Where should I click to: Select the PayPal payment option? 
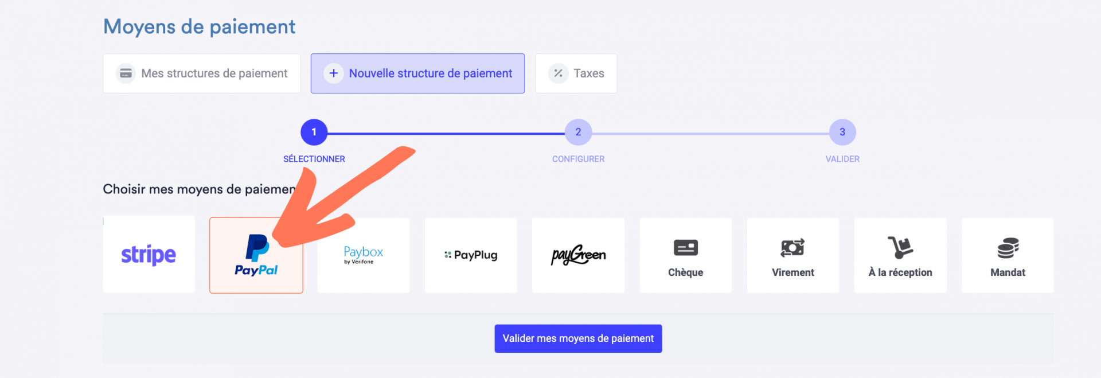point(256,255)
